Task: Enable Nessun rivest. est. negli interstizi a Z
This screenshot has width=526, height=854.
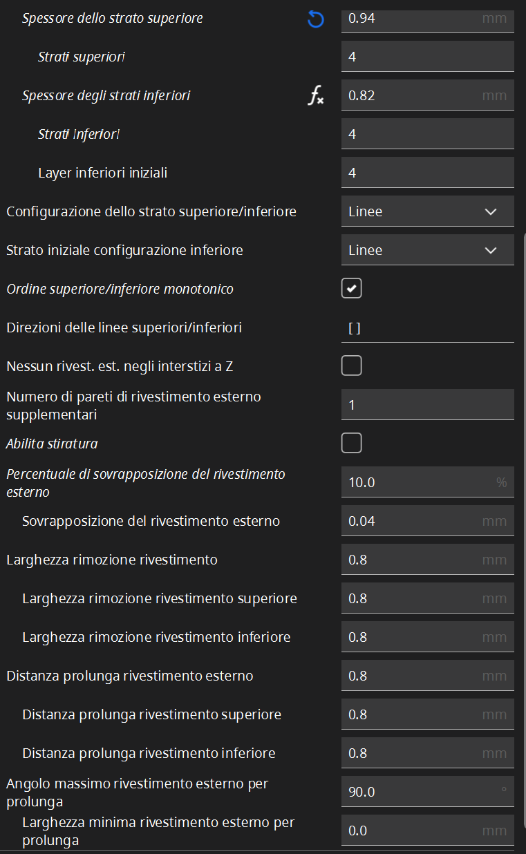Action: click(352, 366)
